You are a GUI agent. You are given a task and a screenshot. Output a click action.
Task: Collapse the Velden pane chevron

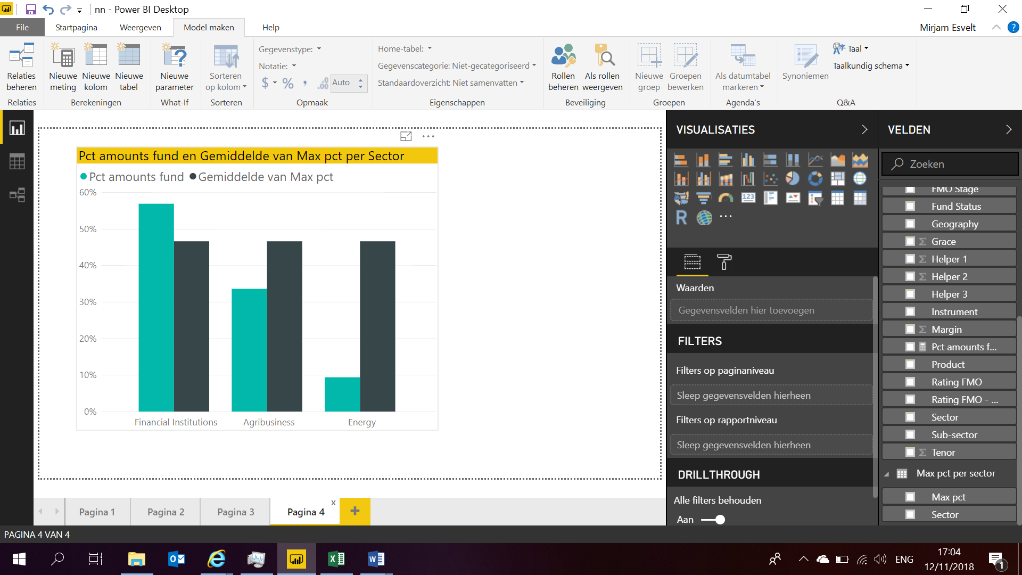[x=1009, y=129]
